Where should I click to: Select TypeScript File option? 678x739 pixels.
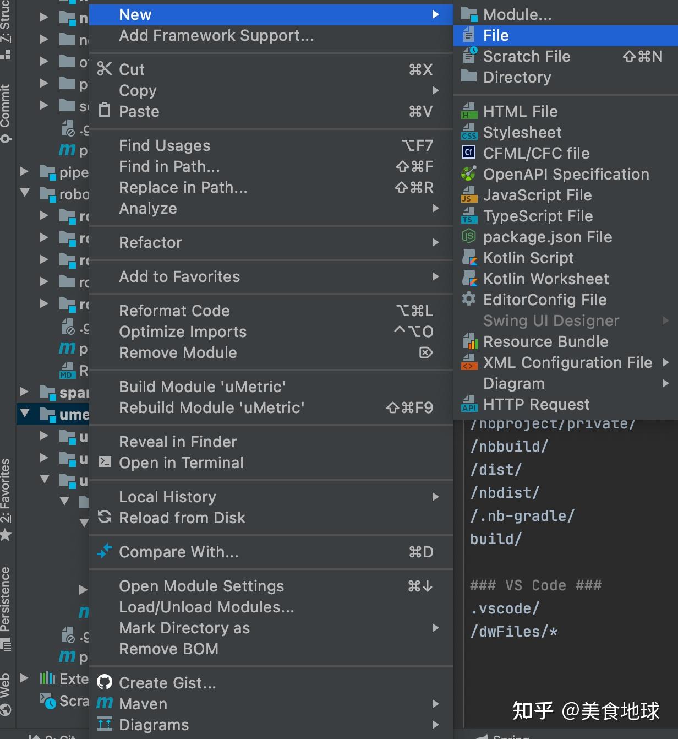click(537, 216)
